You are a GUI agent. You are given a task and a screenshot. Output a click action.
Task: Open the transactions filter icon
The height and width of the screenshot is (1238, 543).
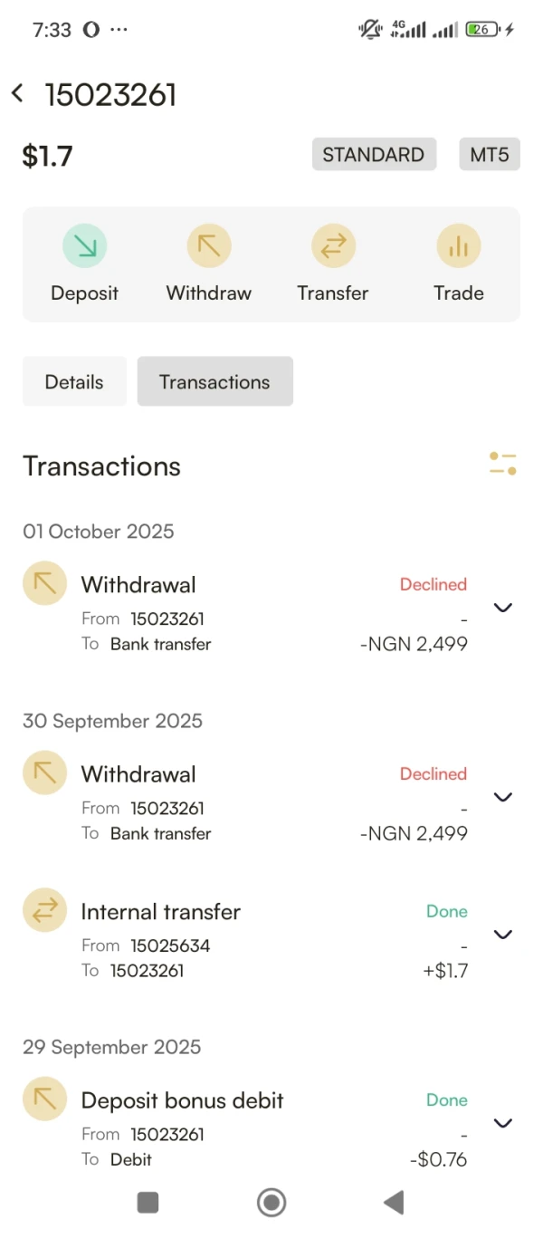click(x=502, y=464)
